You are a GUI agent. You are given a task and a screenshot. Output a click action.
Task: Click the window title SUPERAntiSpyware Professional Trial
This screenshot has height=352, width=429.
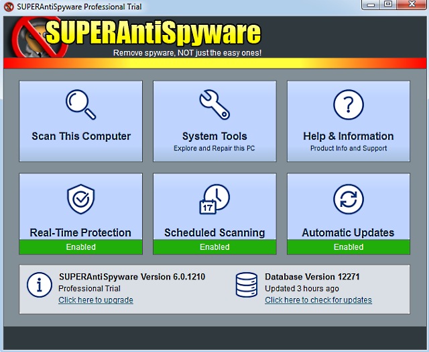click(x=79, y=7)
